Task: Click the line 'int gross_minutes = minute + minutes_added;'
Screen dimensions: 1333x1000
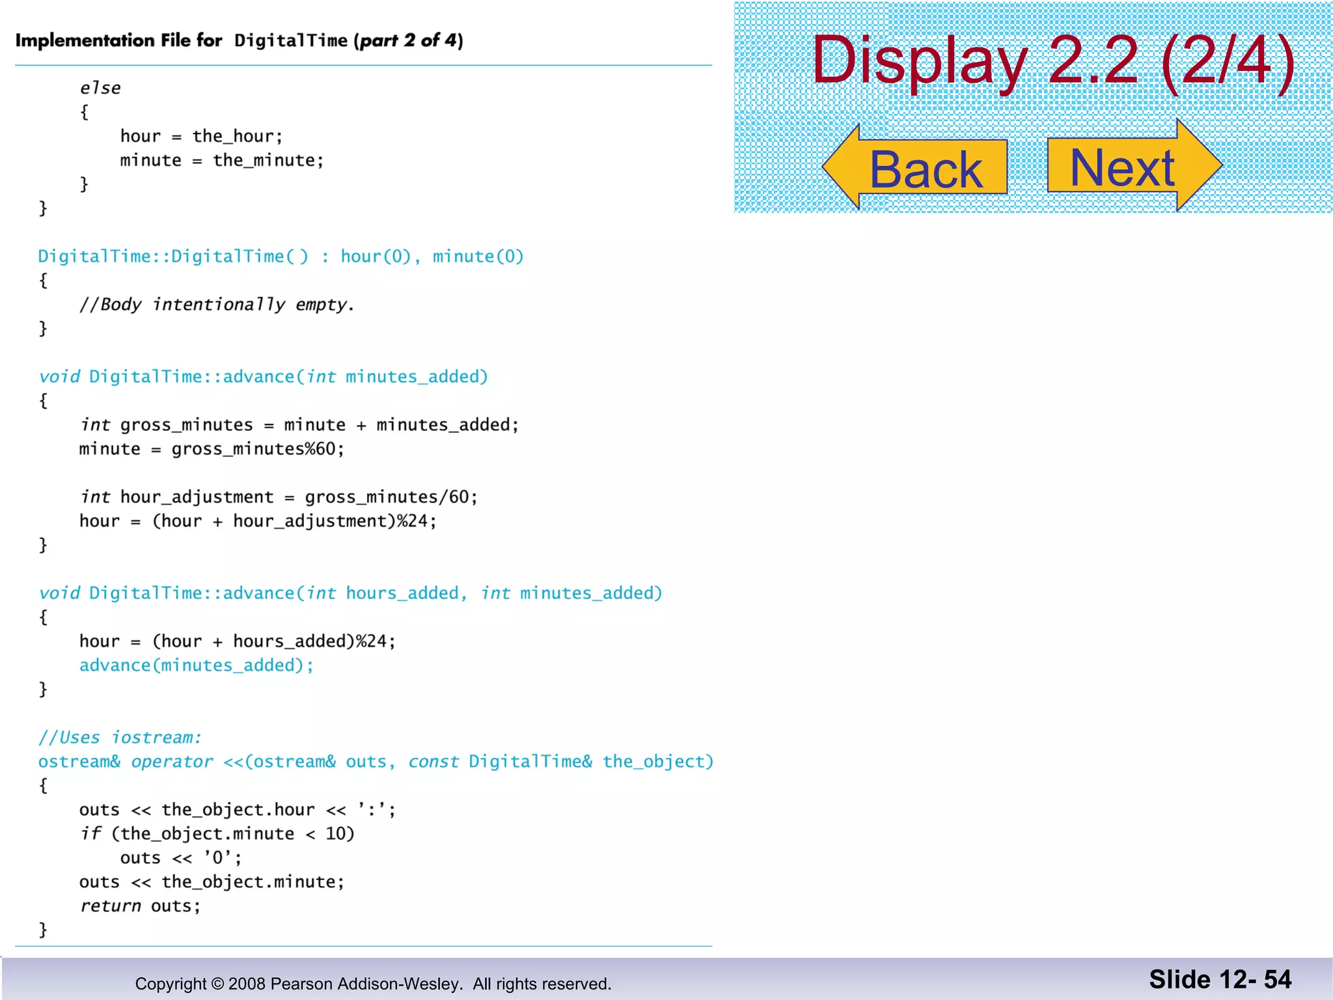Action: (299, 425)
